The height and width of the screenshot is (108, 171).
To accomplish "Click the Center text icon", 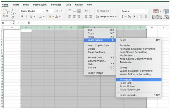I will coord(74,16).
